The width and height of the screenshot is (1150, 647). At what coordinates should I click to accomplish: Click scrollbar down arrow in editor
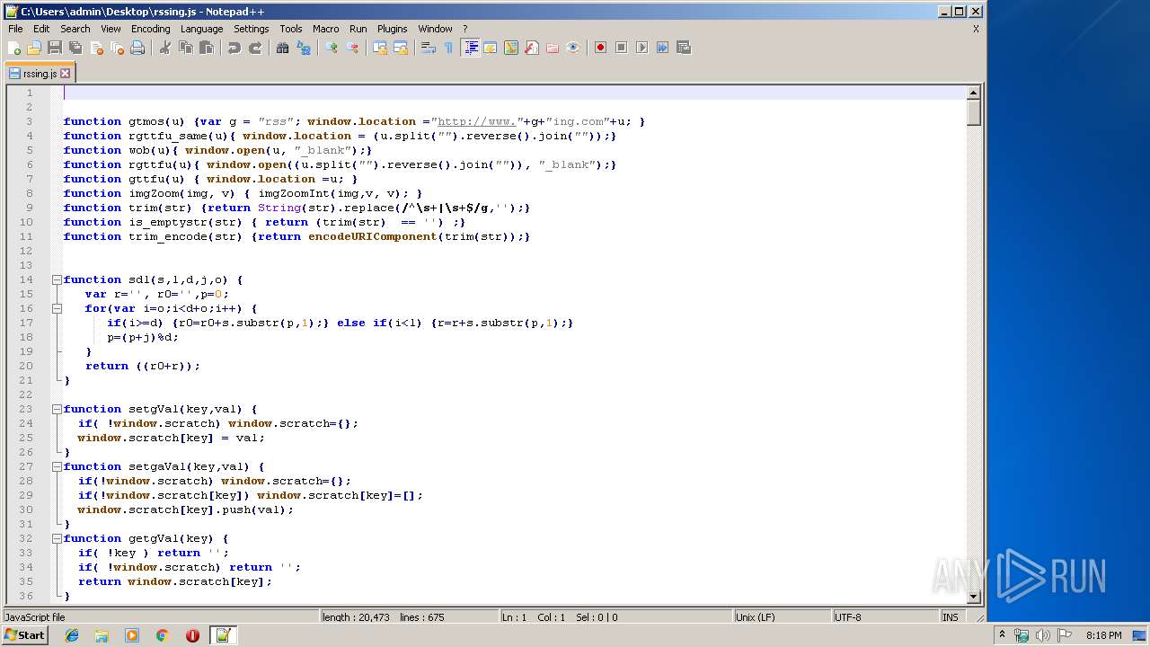click(x=973, y=596)
